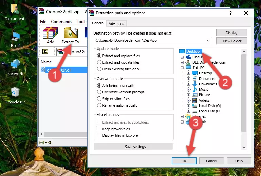
Task: Expand Libraries node in folder tree
Action: point(182,116)
